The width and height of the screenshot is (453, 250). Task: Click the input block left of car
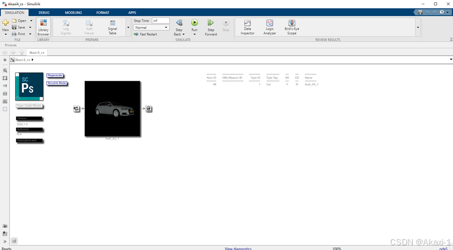[76, 109]
